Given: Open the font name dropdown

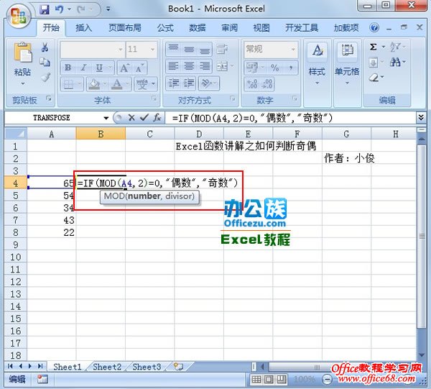Looking at the screenshot, I should (121, 50).
